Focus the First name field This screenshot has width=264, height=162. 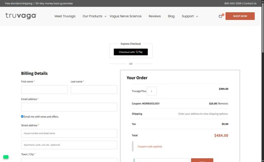coord(44,89)
